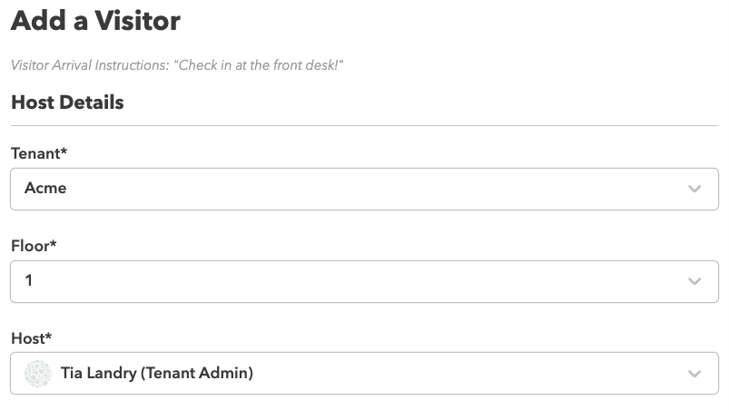Click the 'Add a Visitor' page heading
This screenshot has width=729, height=410.
95,21
